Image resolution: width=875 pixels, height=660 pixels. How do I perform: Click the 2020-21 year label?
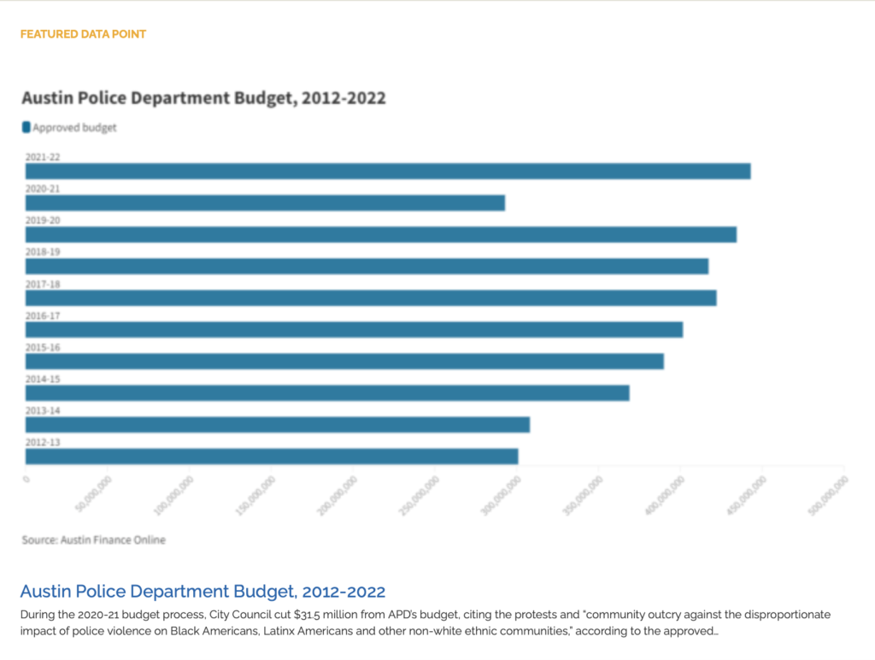[x=43, y=189]
